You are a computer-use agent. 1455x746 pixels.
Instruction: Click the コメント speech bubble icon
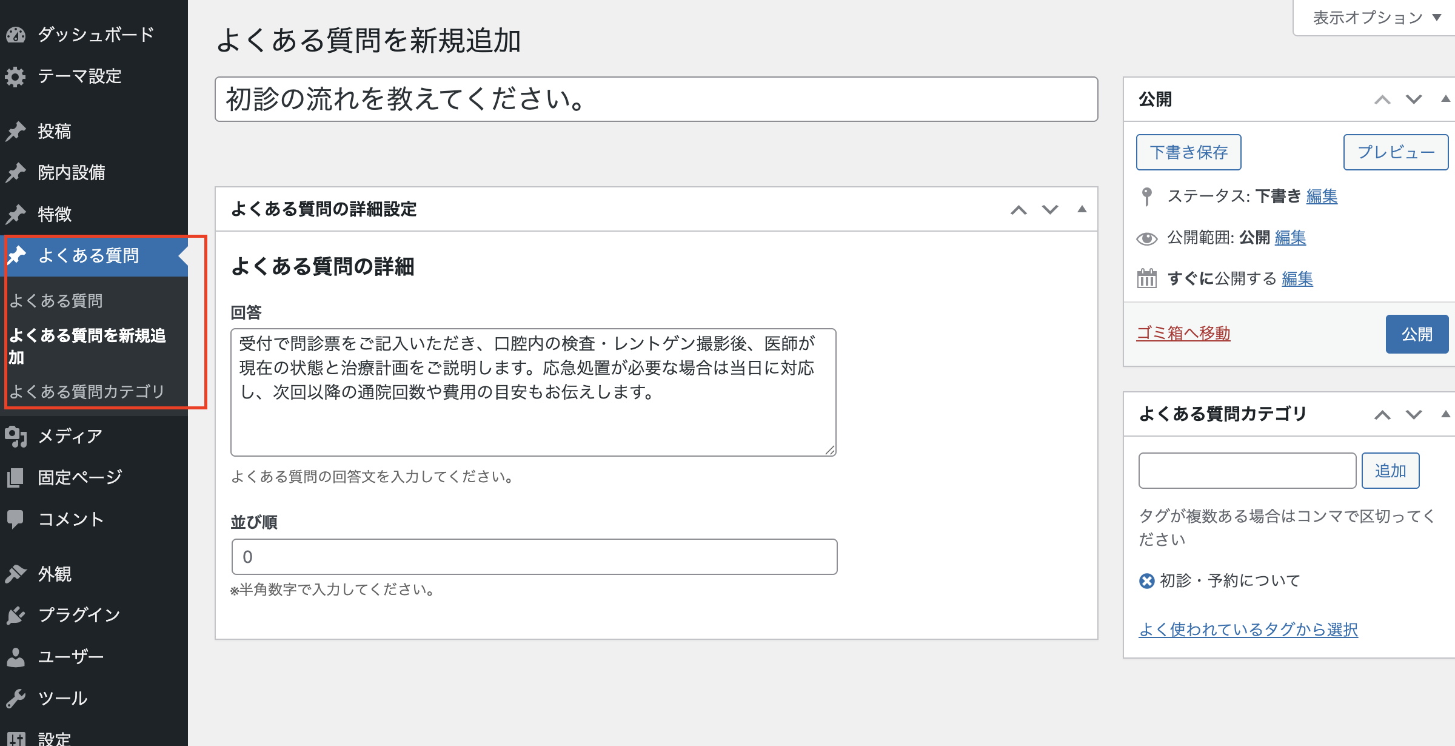pos(16,519)
